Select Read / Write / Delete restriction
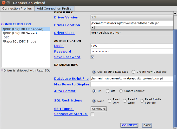This screenshot has width=177, height=129. 142,101
